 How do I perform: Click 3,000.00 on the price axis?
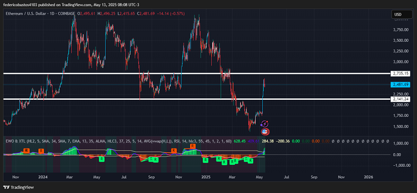[x=400, y=62]
